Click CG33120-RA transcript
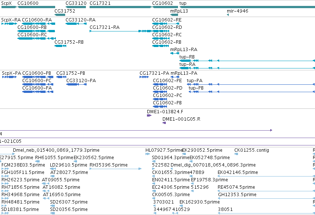 (76, 24)
